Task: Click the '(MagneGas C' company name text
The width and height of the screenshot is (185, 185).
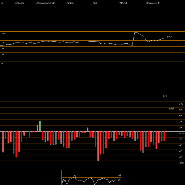Action: 153,3
